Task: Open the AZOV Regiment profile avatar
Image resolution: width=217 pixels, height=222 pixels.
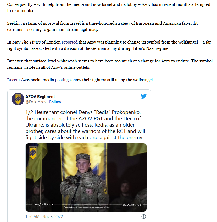Action: [18, 99]
